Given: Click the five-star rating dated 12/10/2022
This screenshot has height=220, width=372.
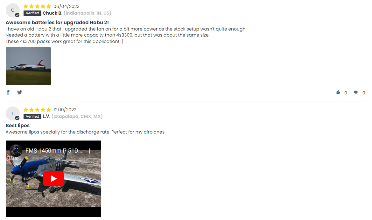Looking at the screenshot, I should click(37, 110).
